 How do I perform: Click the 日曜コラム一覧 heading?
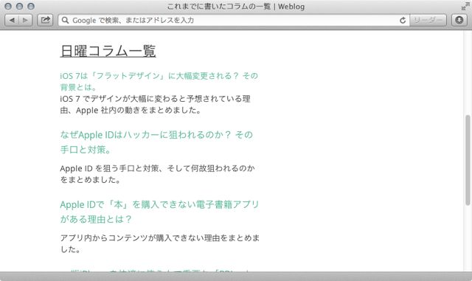pyautogui.click(x=108, y=51)
